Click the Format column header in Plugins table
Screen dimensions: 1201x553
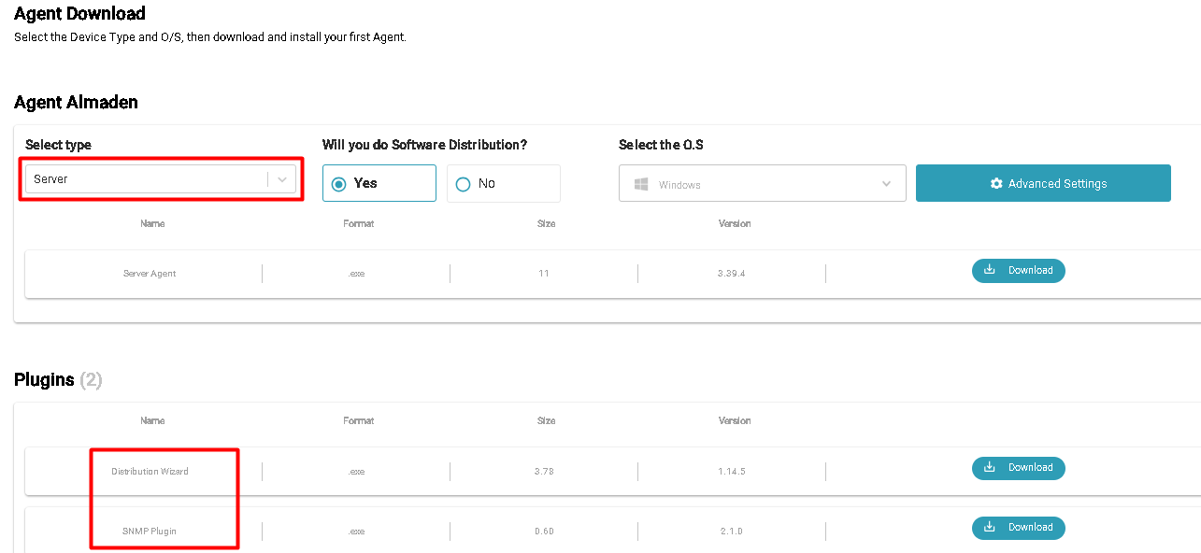click(359, 420)
